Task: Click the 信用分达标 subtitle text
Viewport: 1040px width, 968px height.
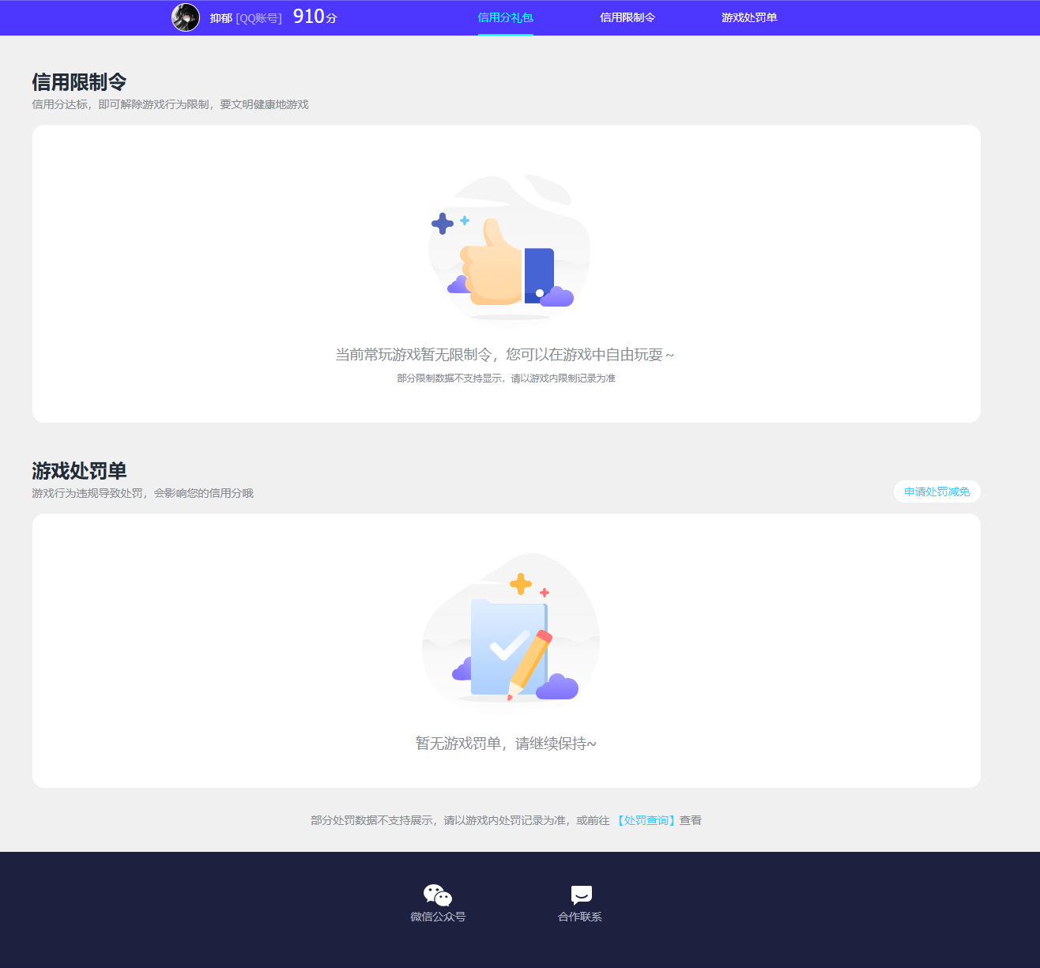Action: [170, 104]
